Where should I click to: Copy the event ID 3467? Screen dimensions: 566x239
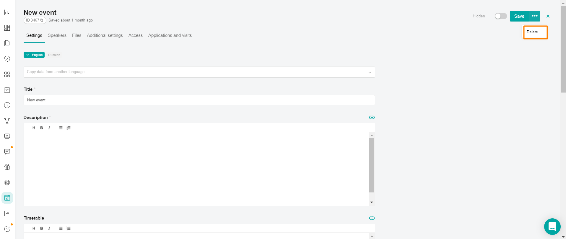click(x=42, y=20)
